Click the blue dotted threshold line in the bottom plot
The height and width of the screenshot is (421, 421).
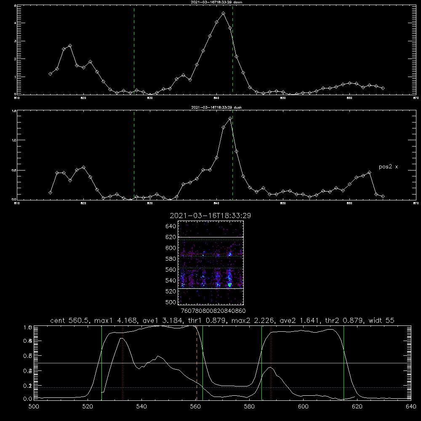pos(222,387)
